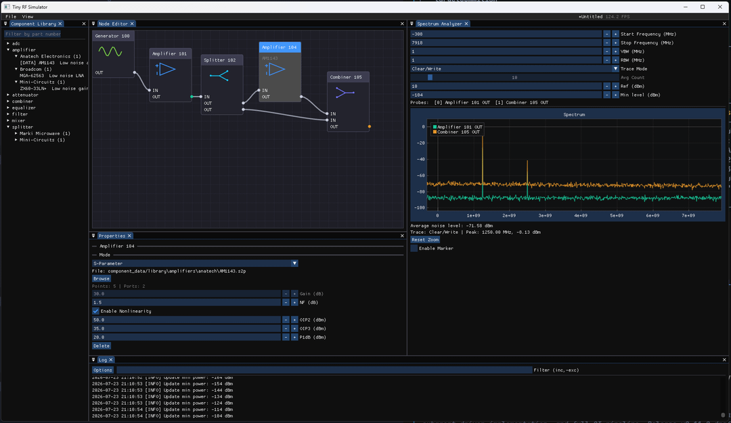Click the Browse button
The image size is (731, 423).
[x=101, y=279]
